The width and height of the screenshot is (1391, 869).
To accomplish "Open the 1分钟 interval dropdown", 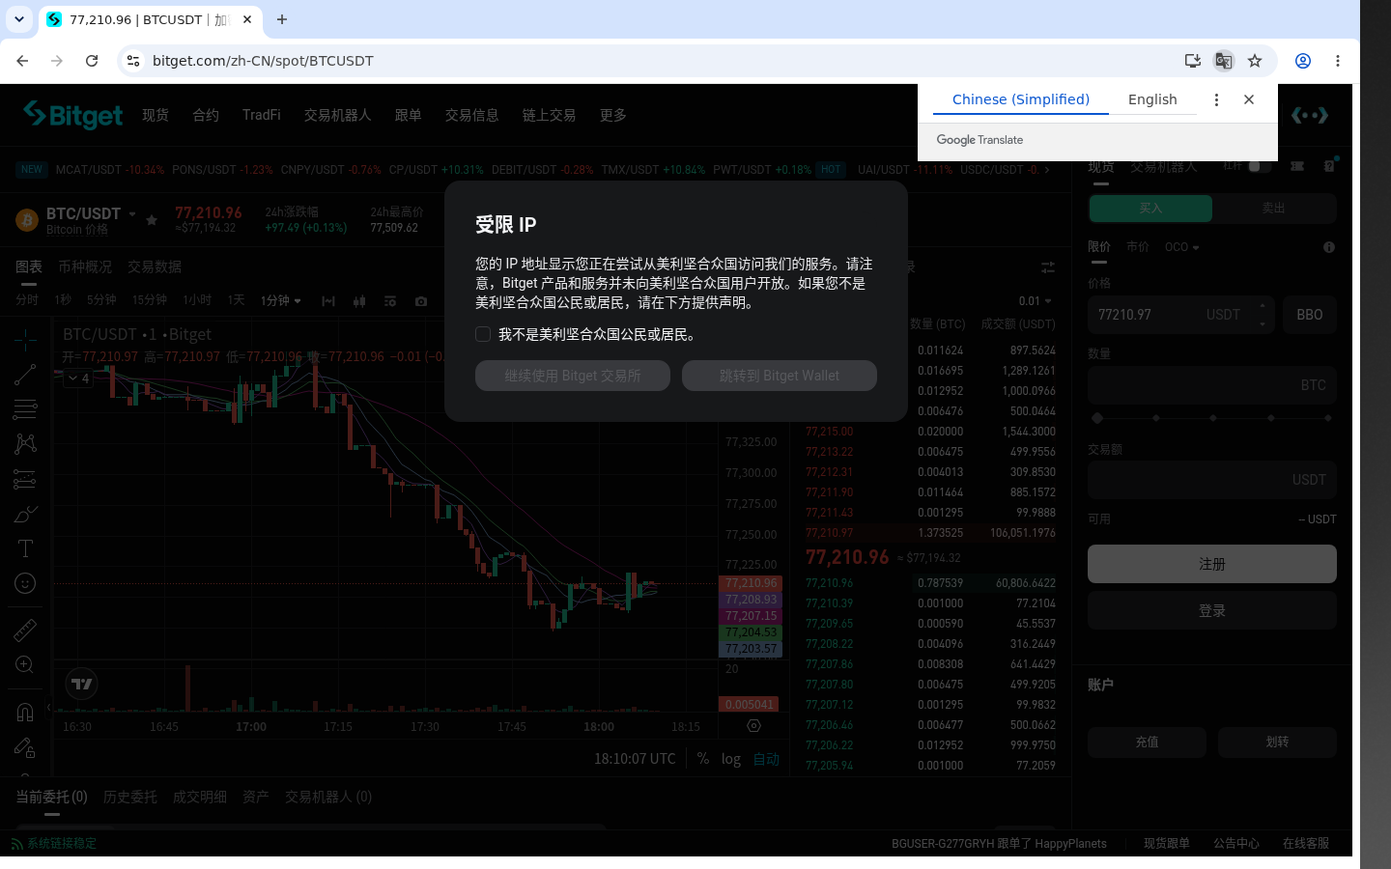I will tap(281, 301).
